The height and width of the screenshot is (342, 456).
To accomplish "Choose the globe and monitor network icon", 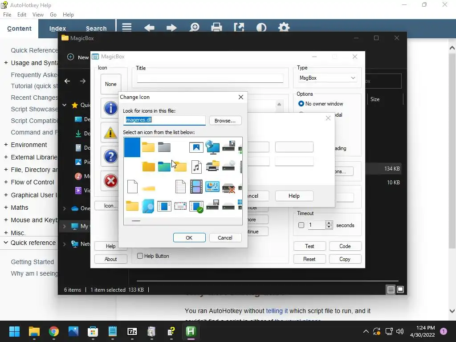I will coord(212,147).
